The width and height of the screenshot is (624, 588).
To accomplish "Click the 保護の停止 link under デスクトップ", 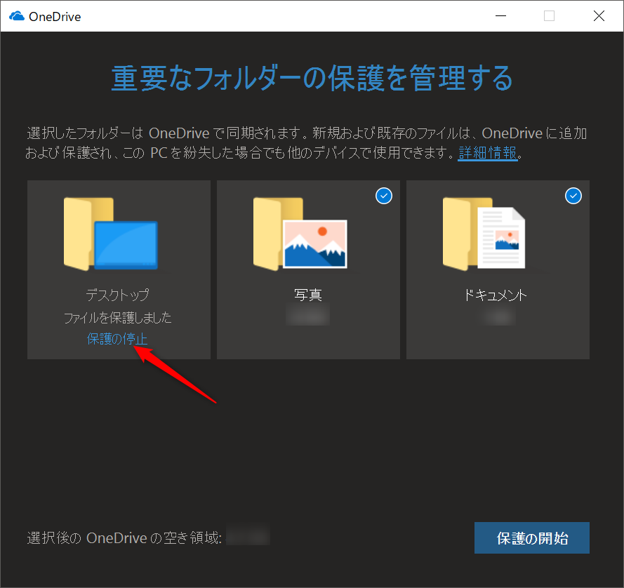I will [x=117, y=339].
